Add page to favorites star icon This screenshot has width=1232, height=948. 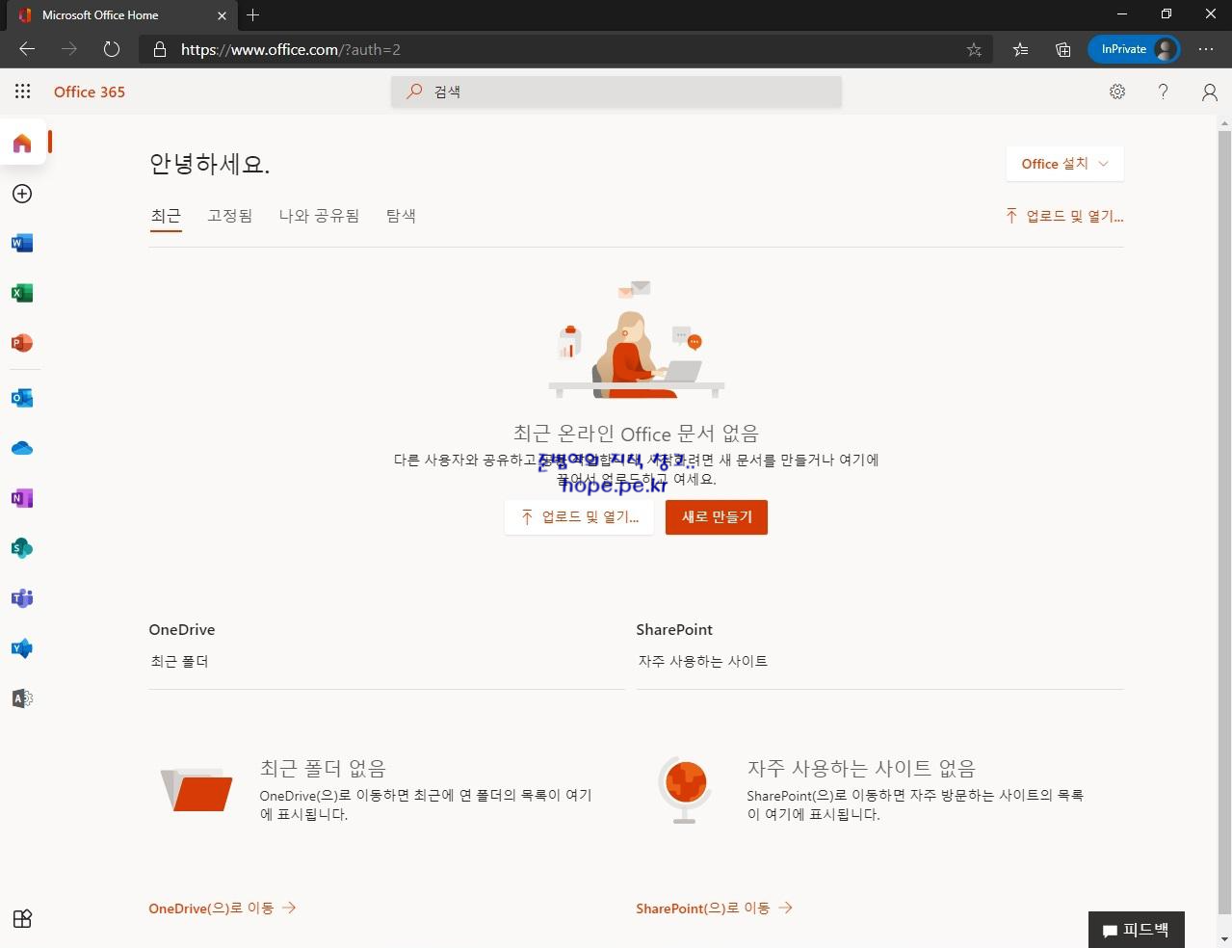(x=974, y=49)
